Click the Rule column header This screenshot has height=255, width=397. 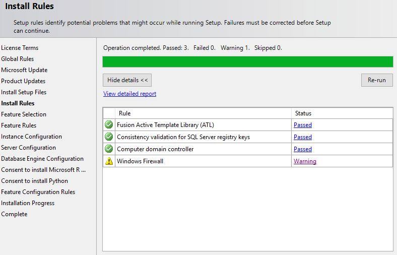[203, 113]
